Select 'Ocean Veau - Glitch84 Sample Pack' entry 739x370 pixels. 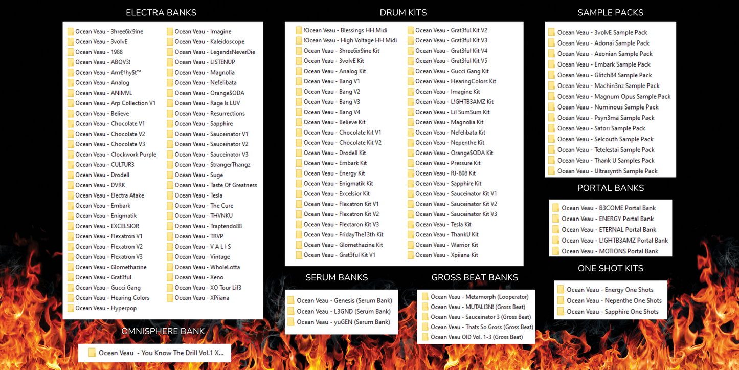pyautogui.click(x=604, y=75)
